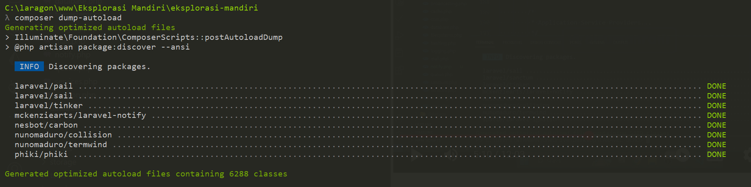The width and height of the screenshot is (751, 187).
Task: Click the C:\laragon\www working directory path
Action: coord(131,8)
